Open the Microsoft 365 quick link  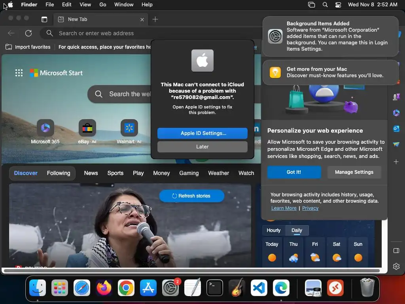coord(45,131)
